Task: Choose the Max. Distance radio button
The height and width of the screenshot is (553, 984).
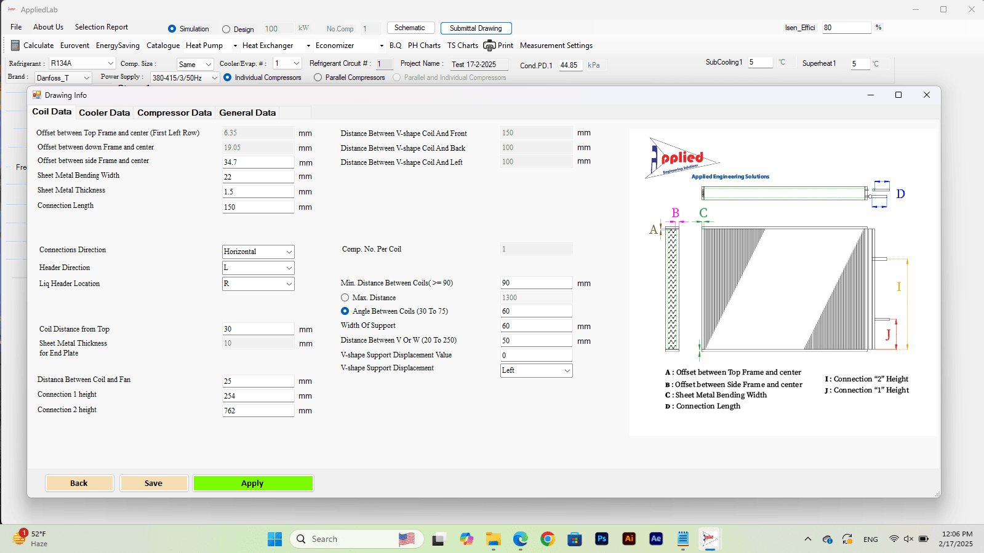Action: 345,298
